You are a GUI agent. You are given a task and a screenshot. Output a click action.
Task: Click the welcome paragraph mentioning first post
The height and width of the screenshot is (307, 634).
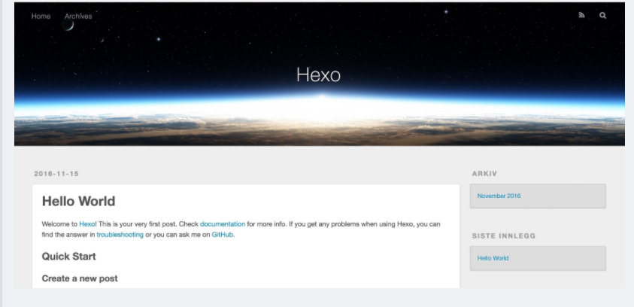point(241,229)
